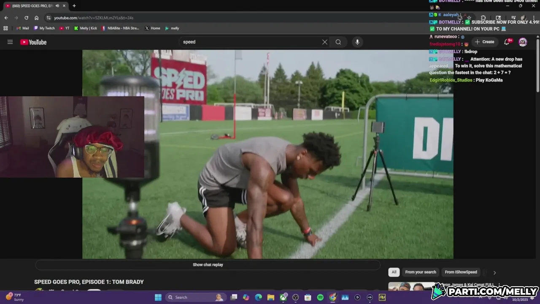
Task: Clear the YouTube search query
Action: pyautogui.click(x=325, y=42)
